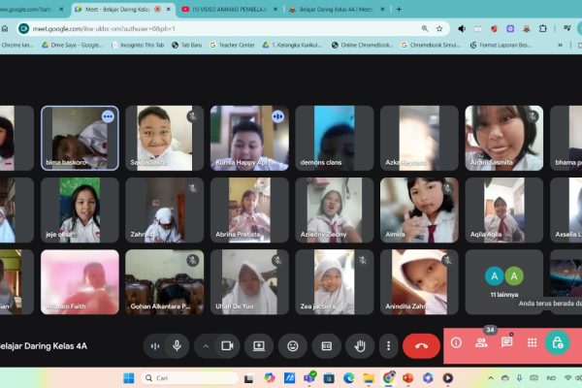Toggle the camera button
Image resolution: width=582 pixels, height=388 pixels.
227,344
